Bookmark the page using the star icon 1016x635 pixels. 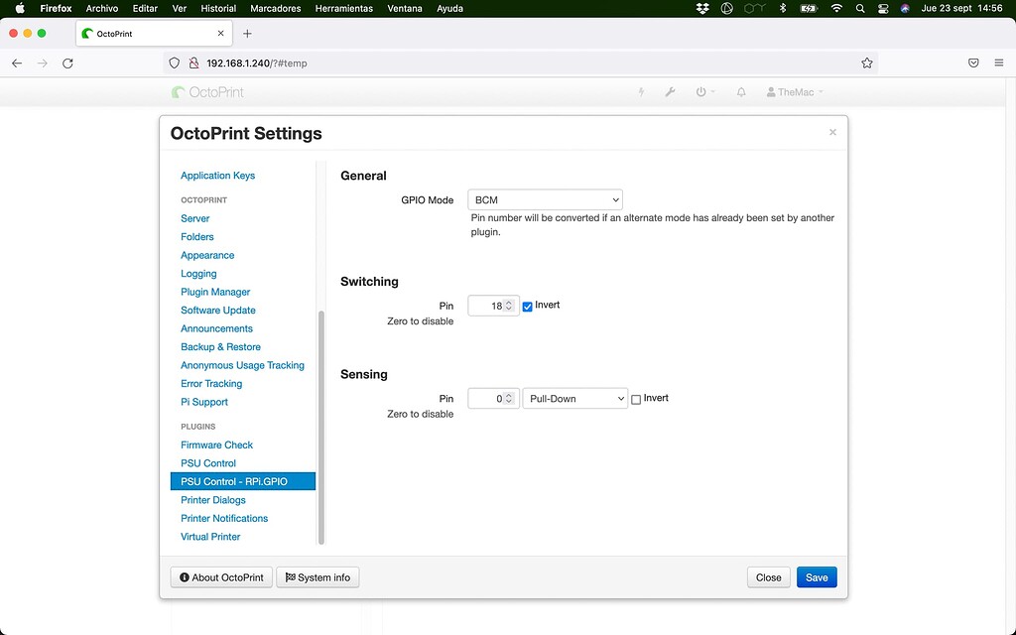pyautogui.click(x=866, y=62)
